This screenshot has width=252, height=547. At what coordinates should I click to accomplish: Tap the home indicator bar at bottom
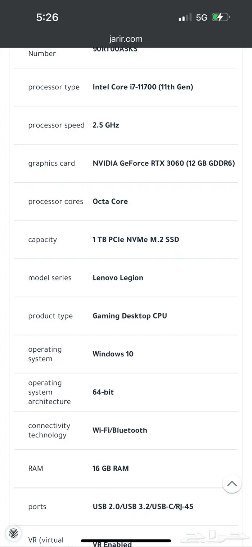[x=126, y=541]
